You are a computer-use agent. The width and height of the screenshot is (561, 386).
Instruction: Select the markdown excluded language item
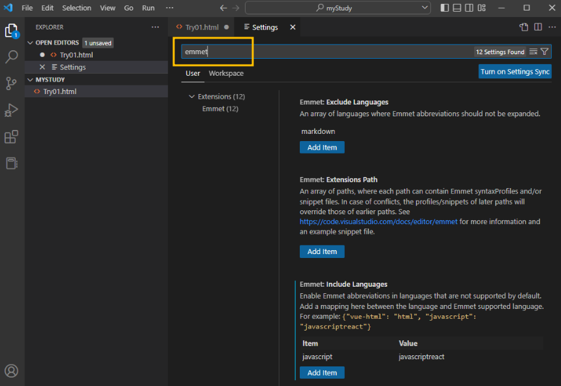click(x=318, y=131)
